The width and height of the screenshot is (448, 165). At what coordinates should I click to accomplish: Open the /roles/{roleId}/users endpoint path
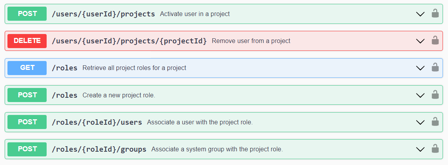pyautogui.click(x=97, y=122)
